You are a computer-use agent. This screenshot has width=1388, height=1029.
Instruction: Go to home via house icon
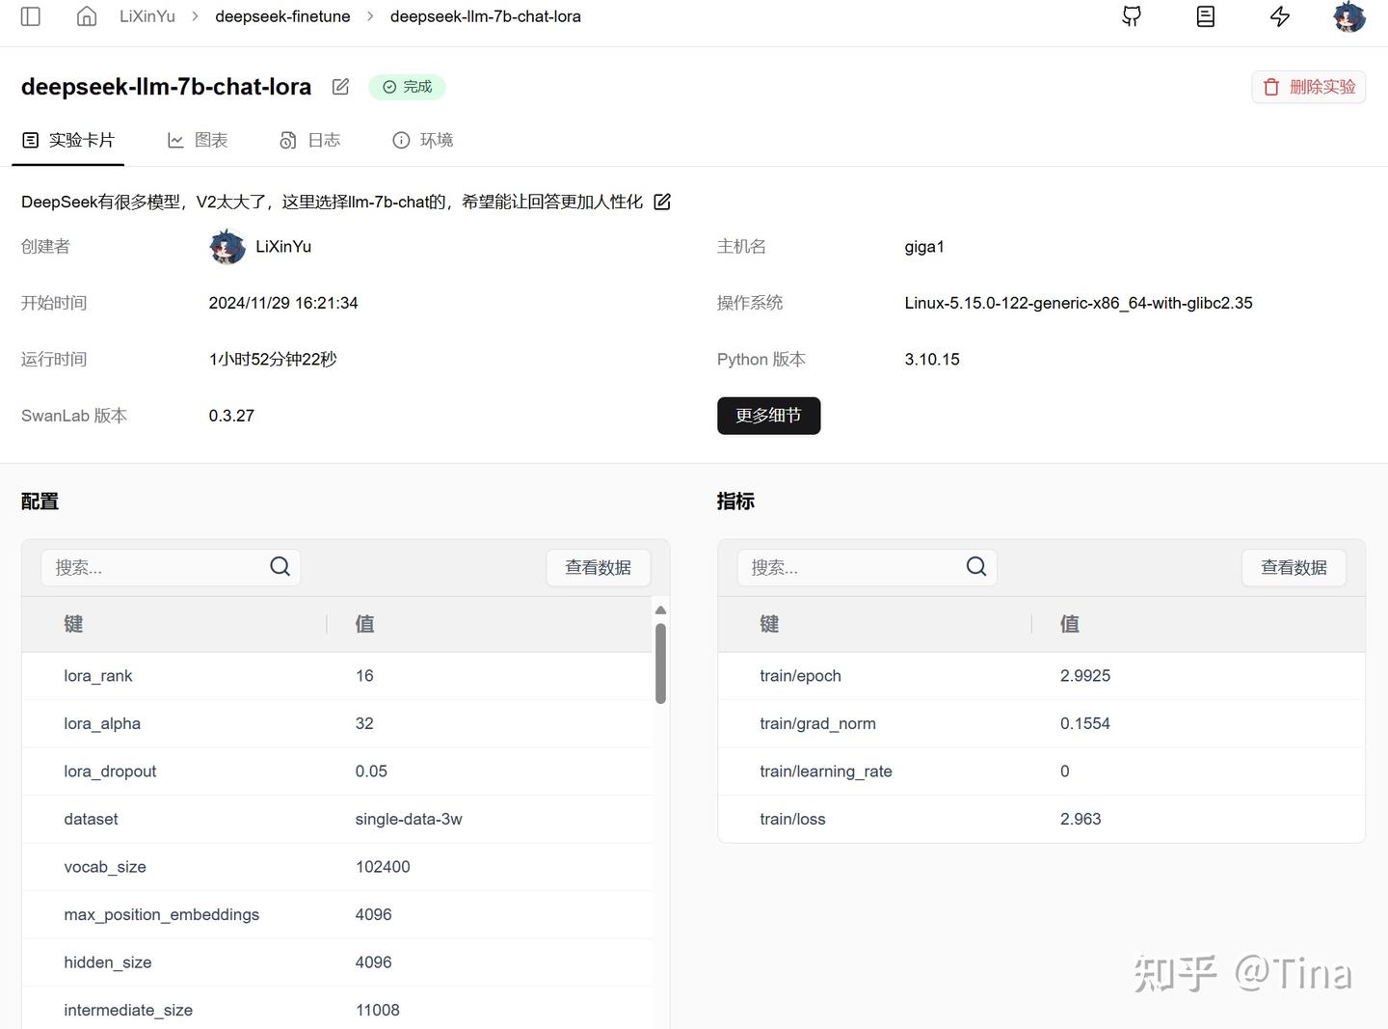[87, 16]
